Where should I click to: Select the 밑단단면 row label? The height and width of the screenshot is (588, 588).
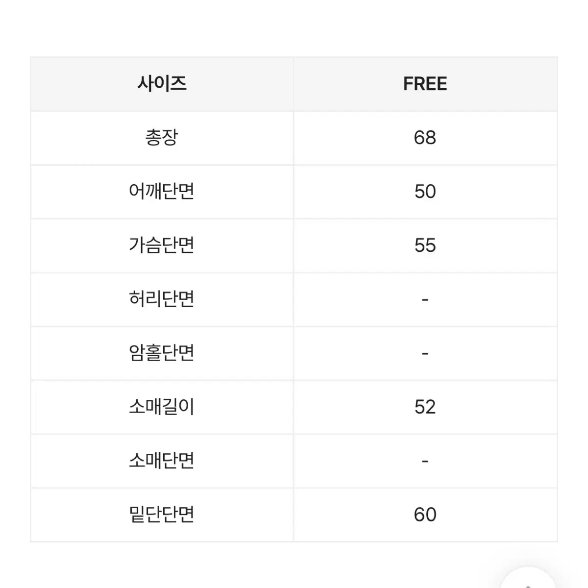tap(162, 515)
